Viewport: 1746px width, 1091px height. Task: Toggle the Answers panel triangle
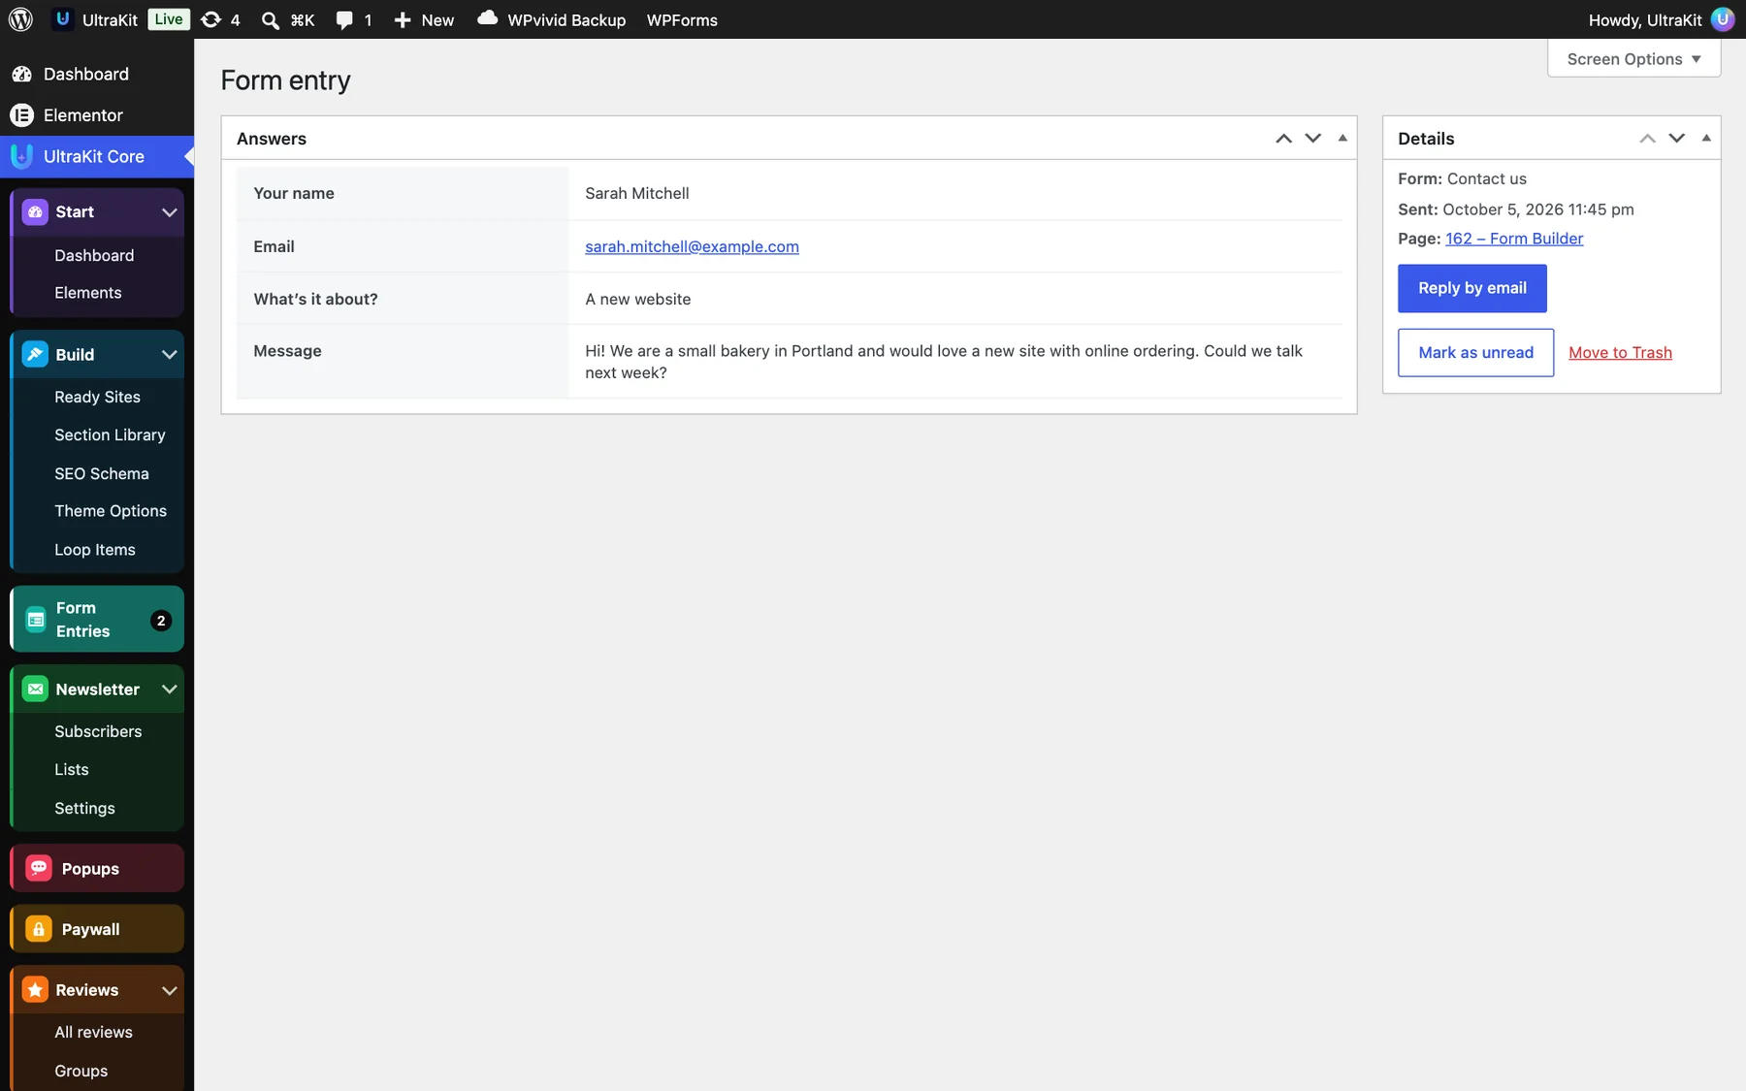[x=1342, y=139]
